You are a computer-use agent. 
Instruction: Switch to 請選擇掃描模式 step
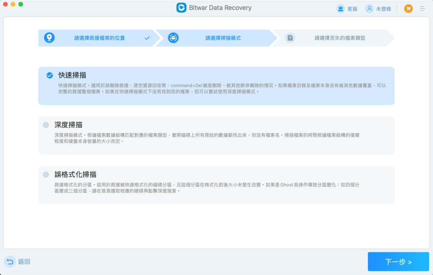tap(223, 38)
